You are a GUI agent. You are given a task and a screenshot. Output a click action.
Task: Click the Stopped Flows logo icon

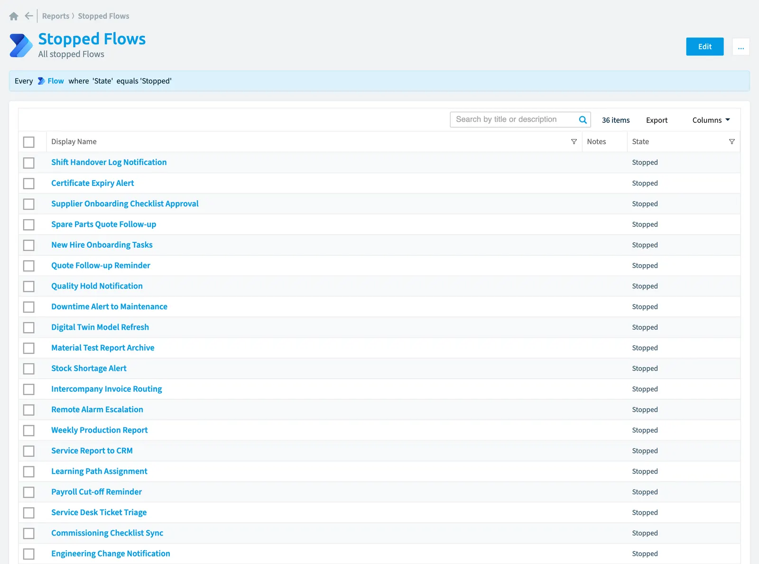coord(21,46)
